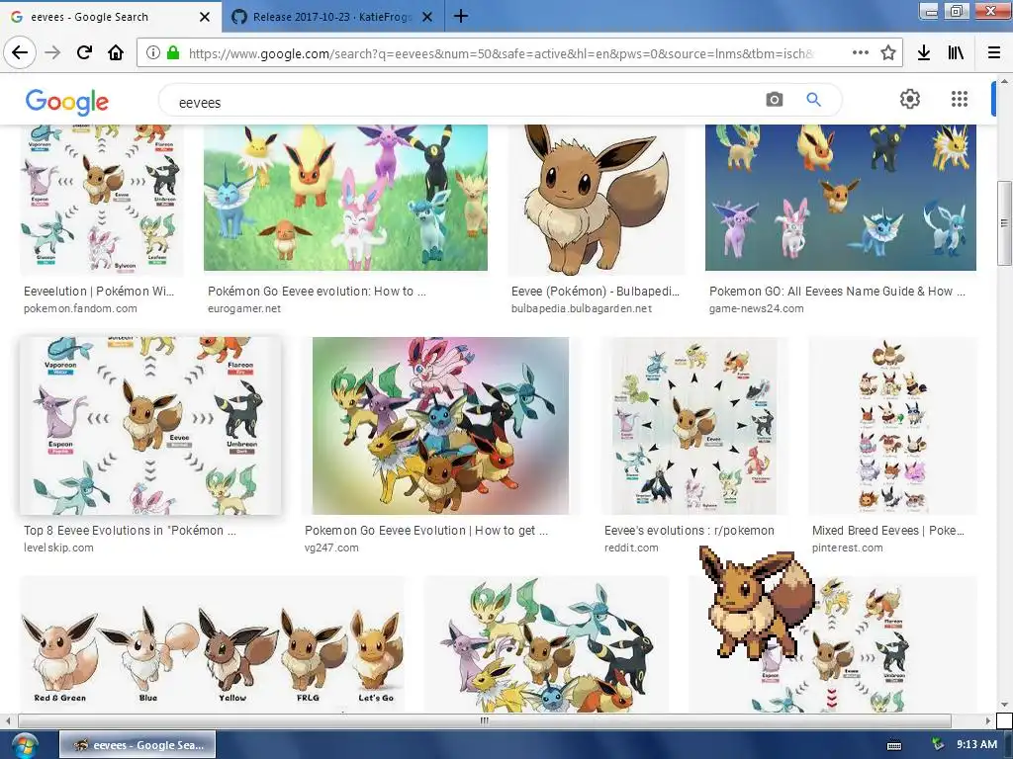1013x759 pixels.
Task: Open the Firefox hamburger menu
Action: (994, 52)
